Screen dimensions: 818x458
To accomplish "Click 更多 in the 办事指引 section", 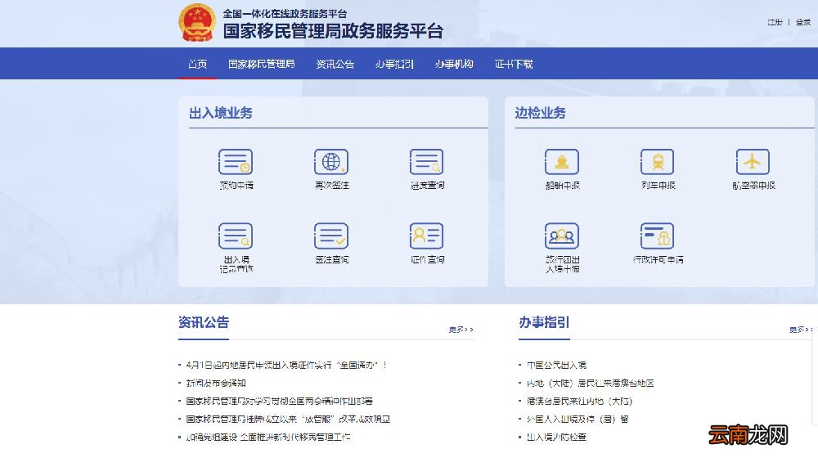I will 802,330.
